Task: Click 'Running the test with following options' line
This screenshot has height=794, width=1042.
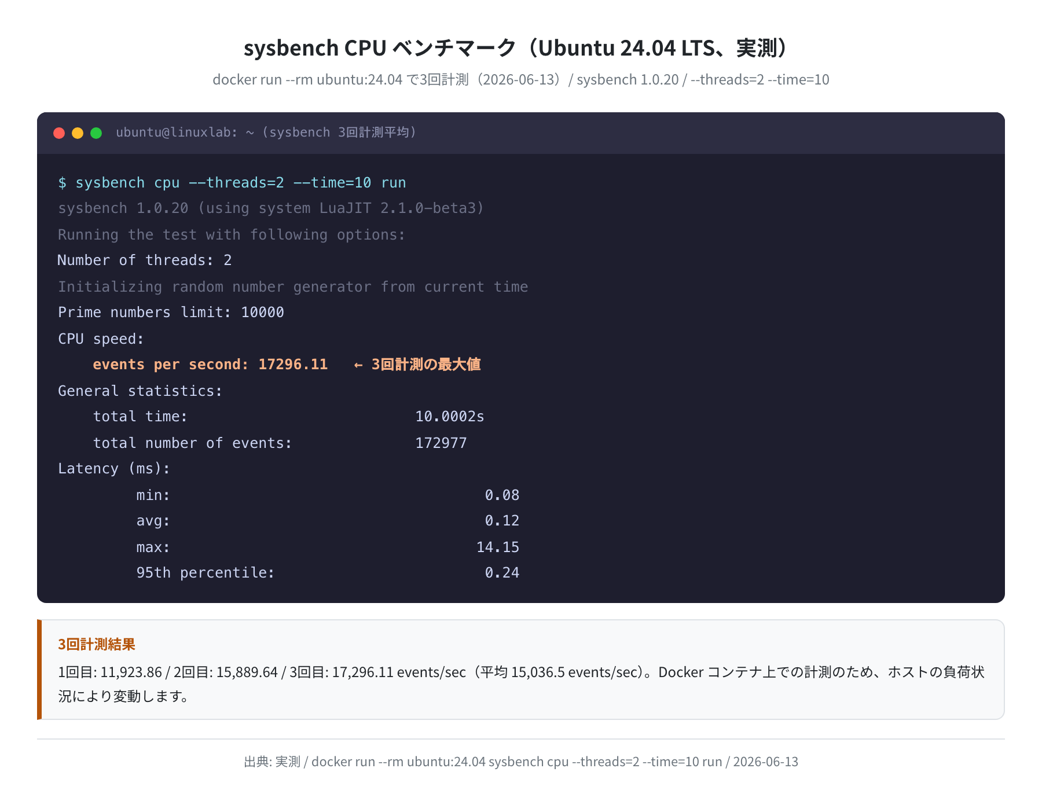Action: click(x=232, y=235)
